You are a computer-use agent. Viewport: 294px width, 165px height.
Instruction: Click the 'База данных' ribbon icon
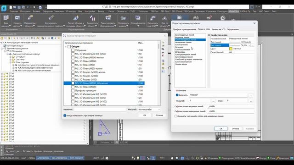(6, 18)
